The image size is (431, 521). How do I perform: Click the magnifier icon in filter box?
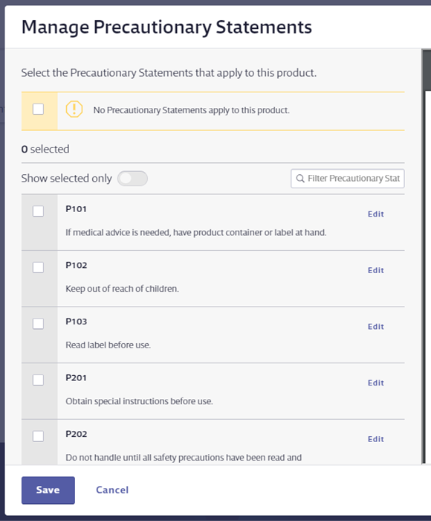pyautogui.click(x=300, y=179)
